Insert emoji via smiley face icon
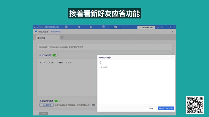Image resolution: width=209 pixels, height=117 pixels. 101,63
